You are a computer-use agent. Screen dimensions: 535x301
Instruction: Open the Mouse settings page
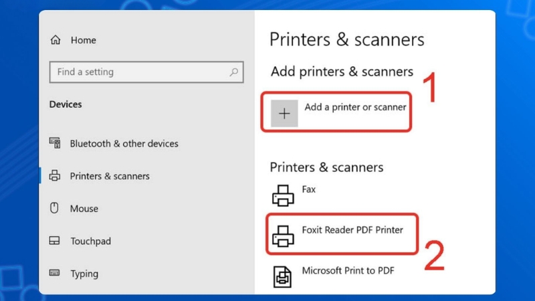pyautogui.click(x=84, y=209)
